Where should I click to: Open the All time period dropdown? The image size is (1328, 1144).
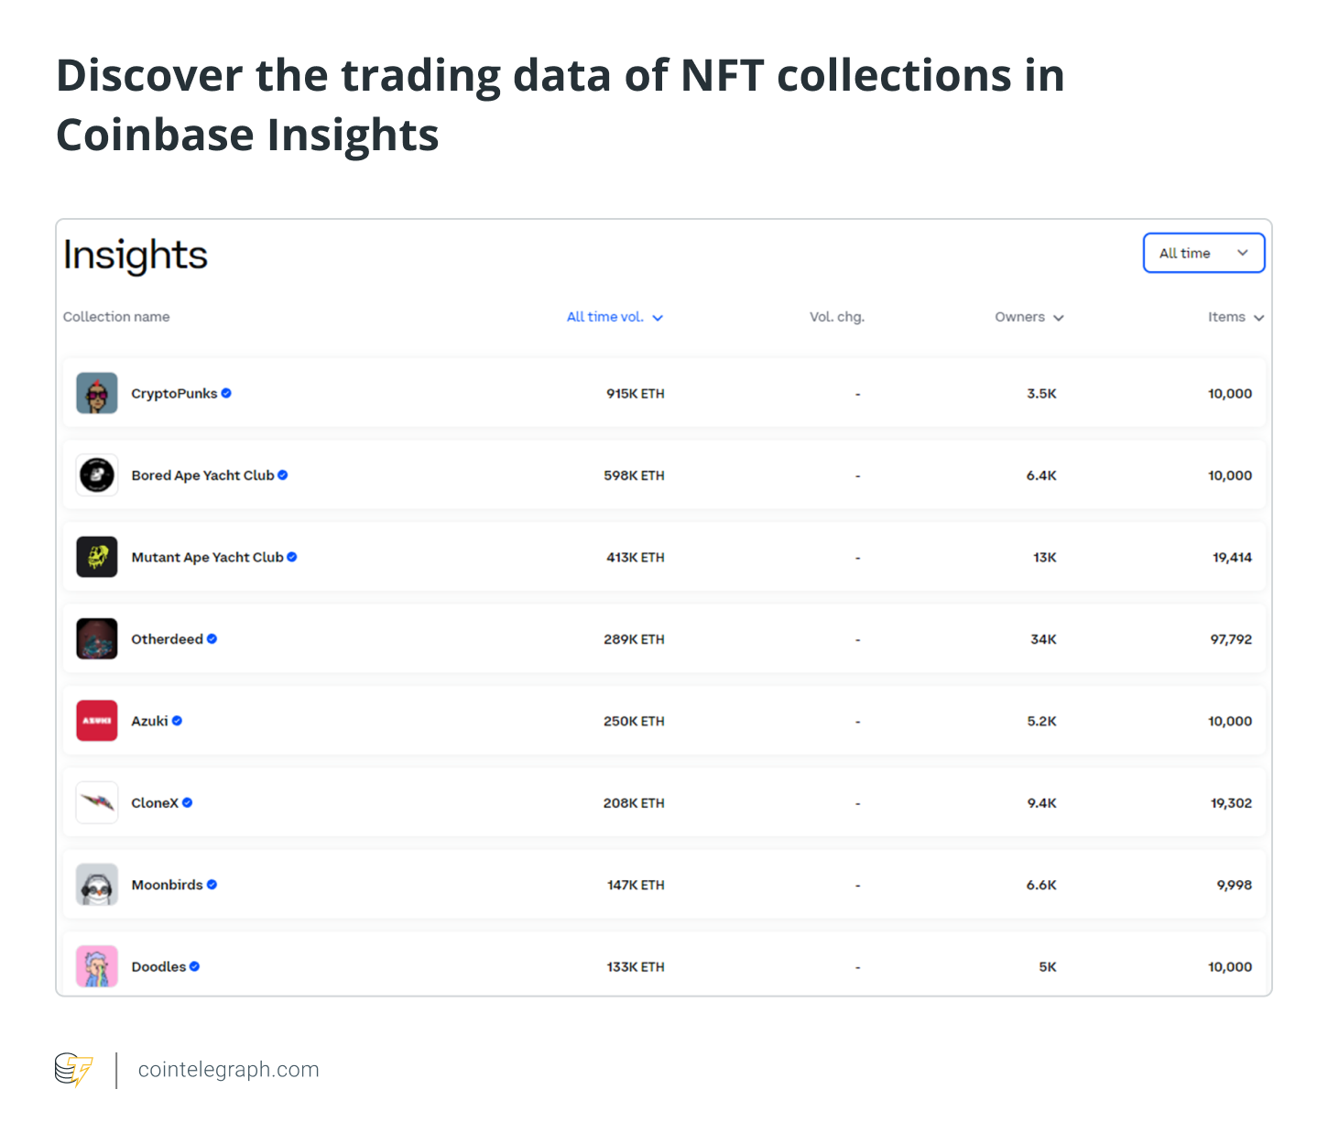[1203, 254]
